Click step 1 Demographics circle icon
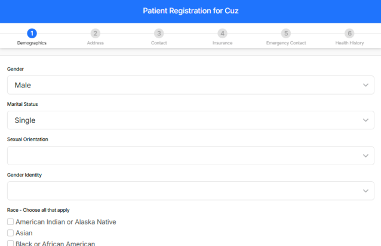Viewport: 381px width, 246px height. pos(32,34)
